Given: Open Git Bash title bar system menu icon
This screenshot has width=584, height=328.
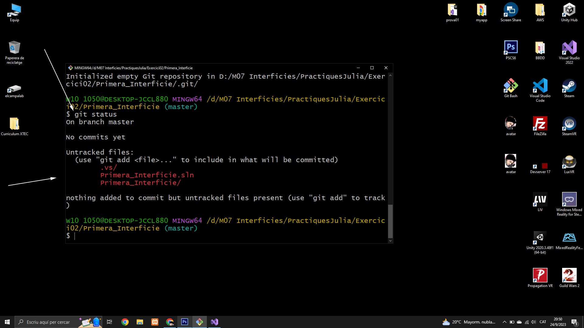Looking at the screenshot, I should coord(71,68).
